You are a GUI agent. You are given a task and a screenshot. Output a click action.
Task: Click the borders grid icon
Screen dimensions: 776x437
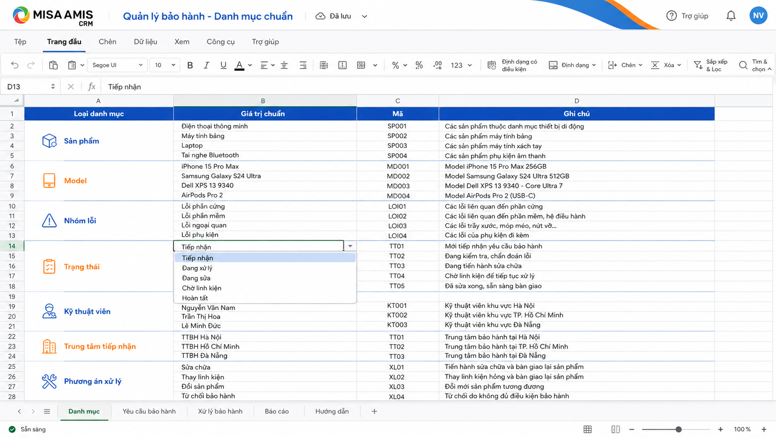tap(361, 65)
